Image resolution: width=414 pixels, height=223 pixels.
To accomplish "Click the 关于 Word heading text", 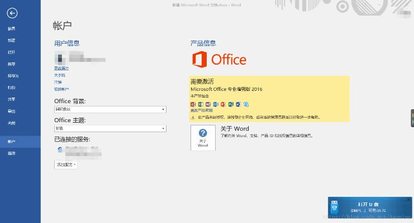I will (235, 129).
